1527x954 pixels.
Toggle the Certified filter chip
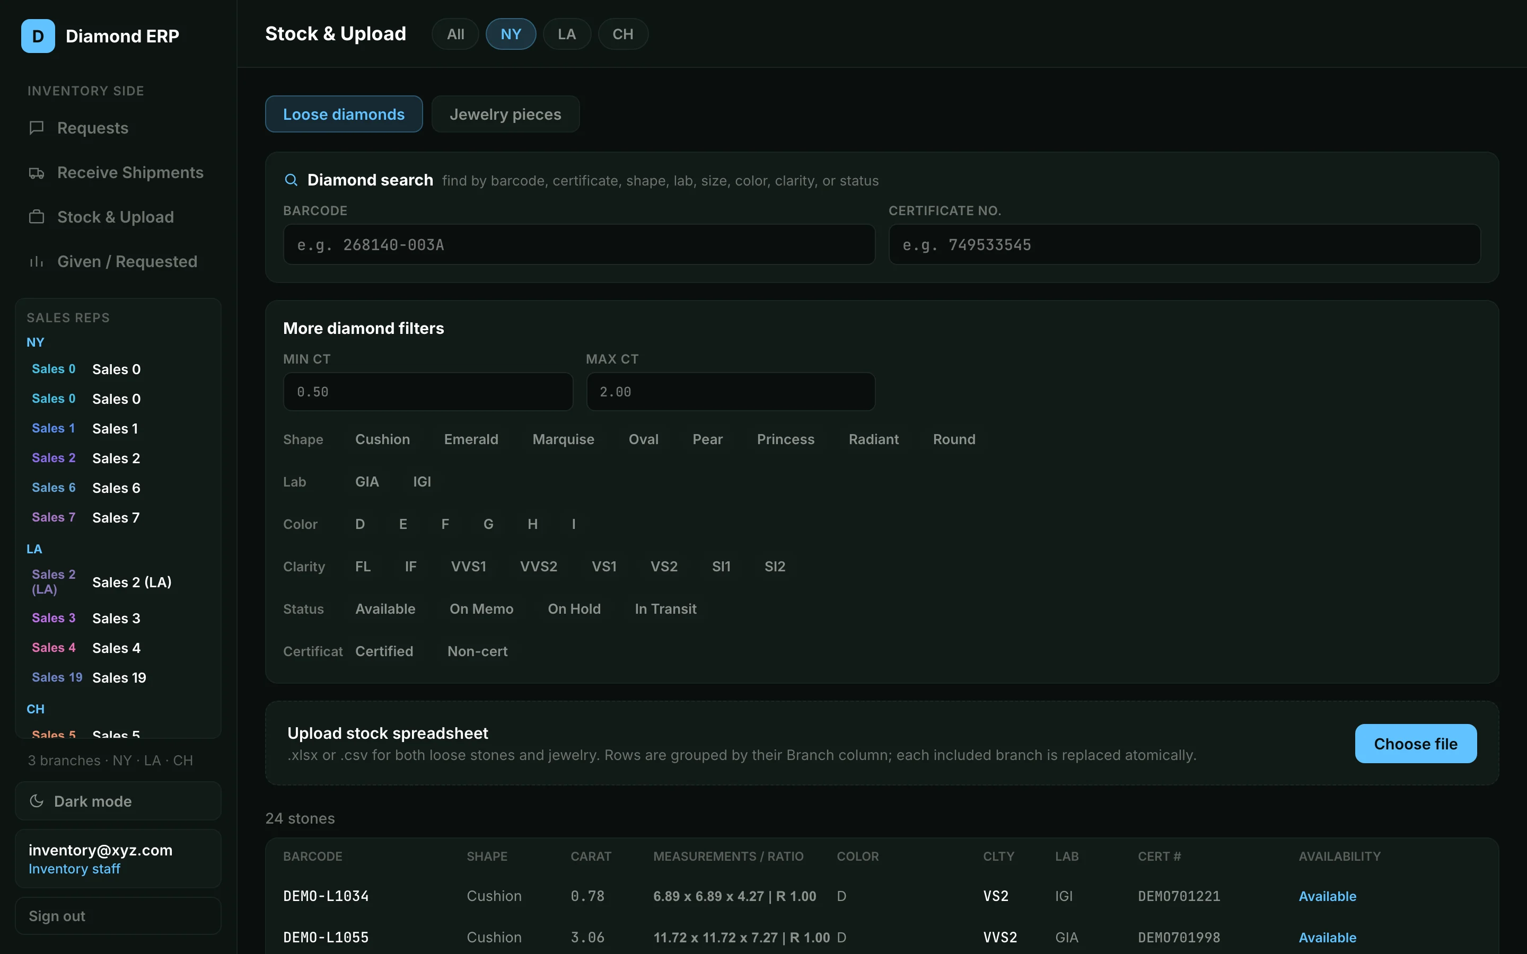384,651
